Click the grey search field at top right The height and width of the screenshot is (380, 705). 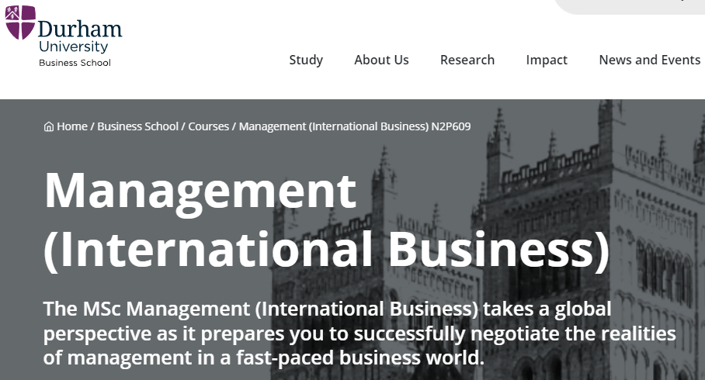(630, 6)
